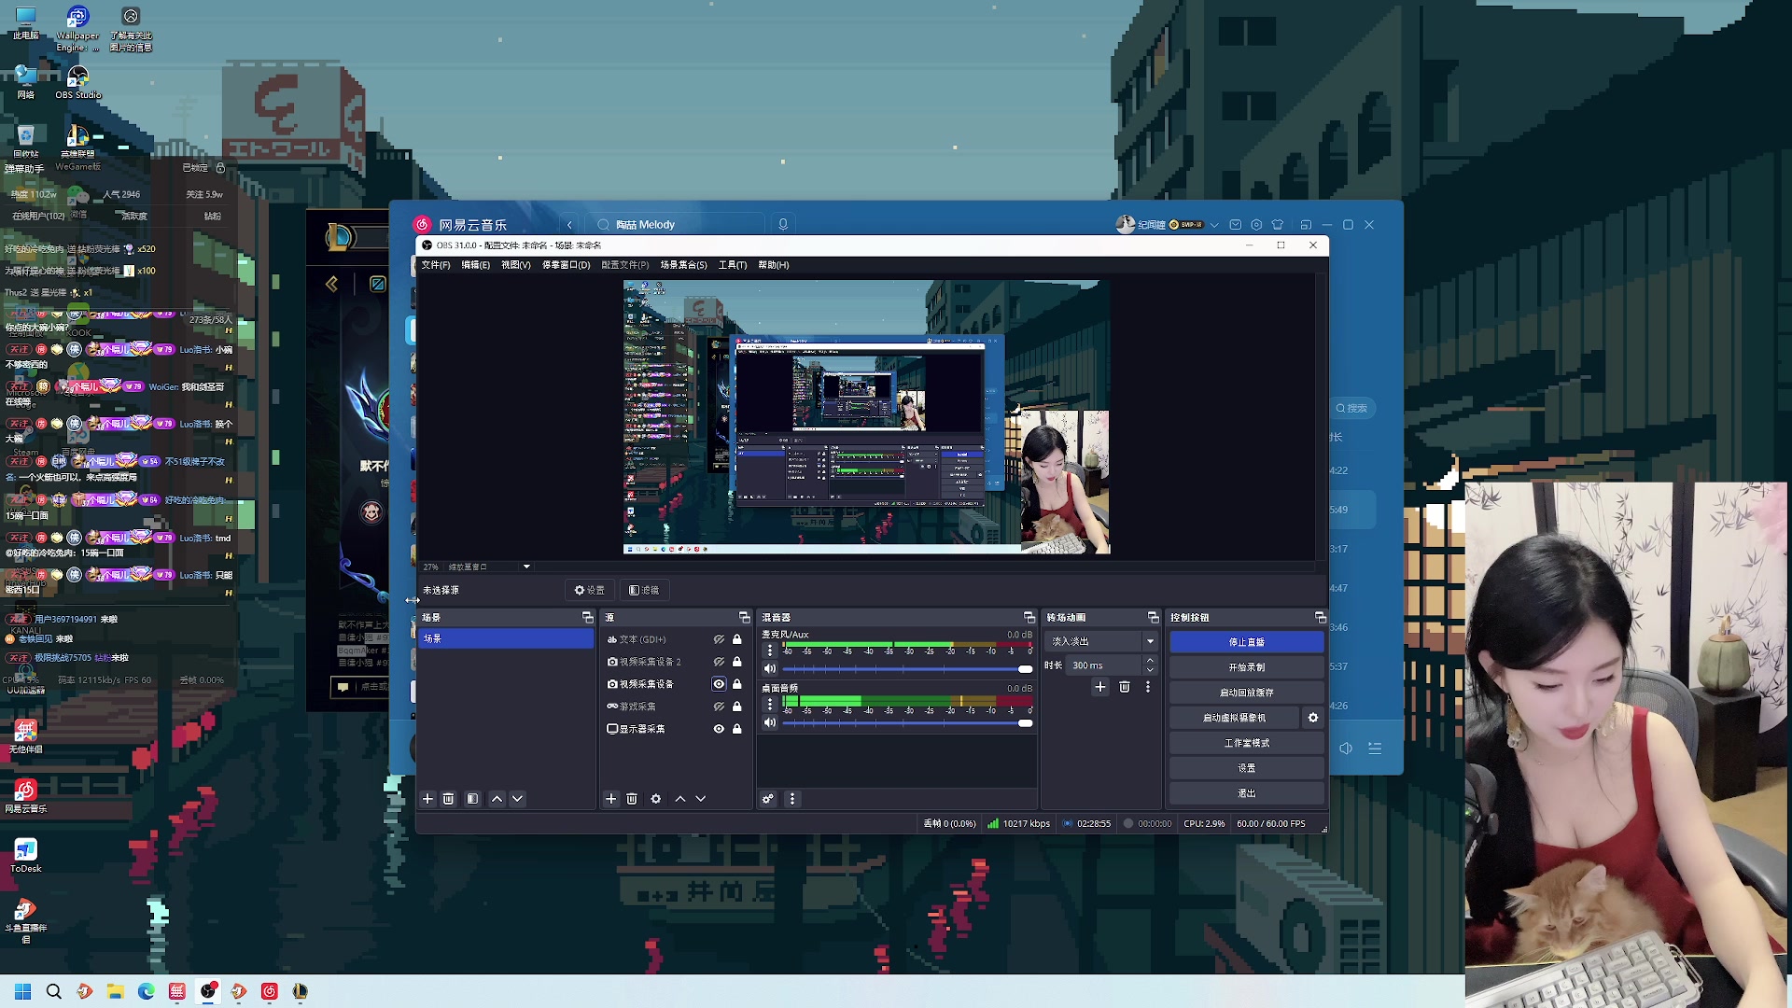The width and height of the screenshot is (1792, 1008).
Task: Open 麦克风/Aux three-dot options menu
Action: click(770, 651)
